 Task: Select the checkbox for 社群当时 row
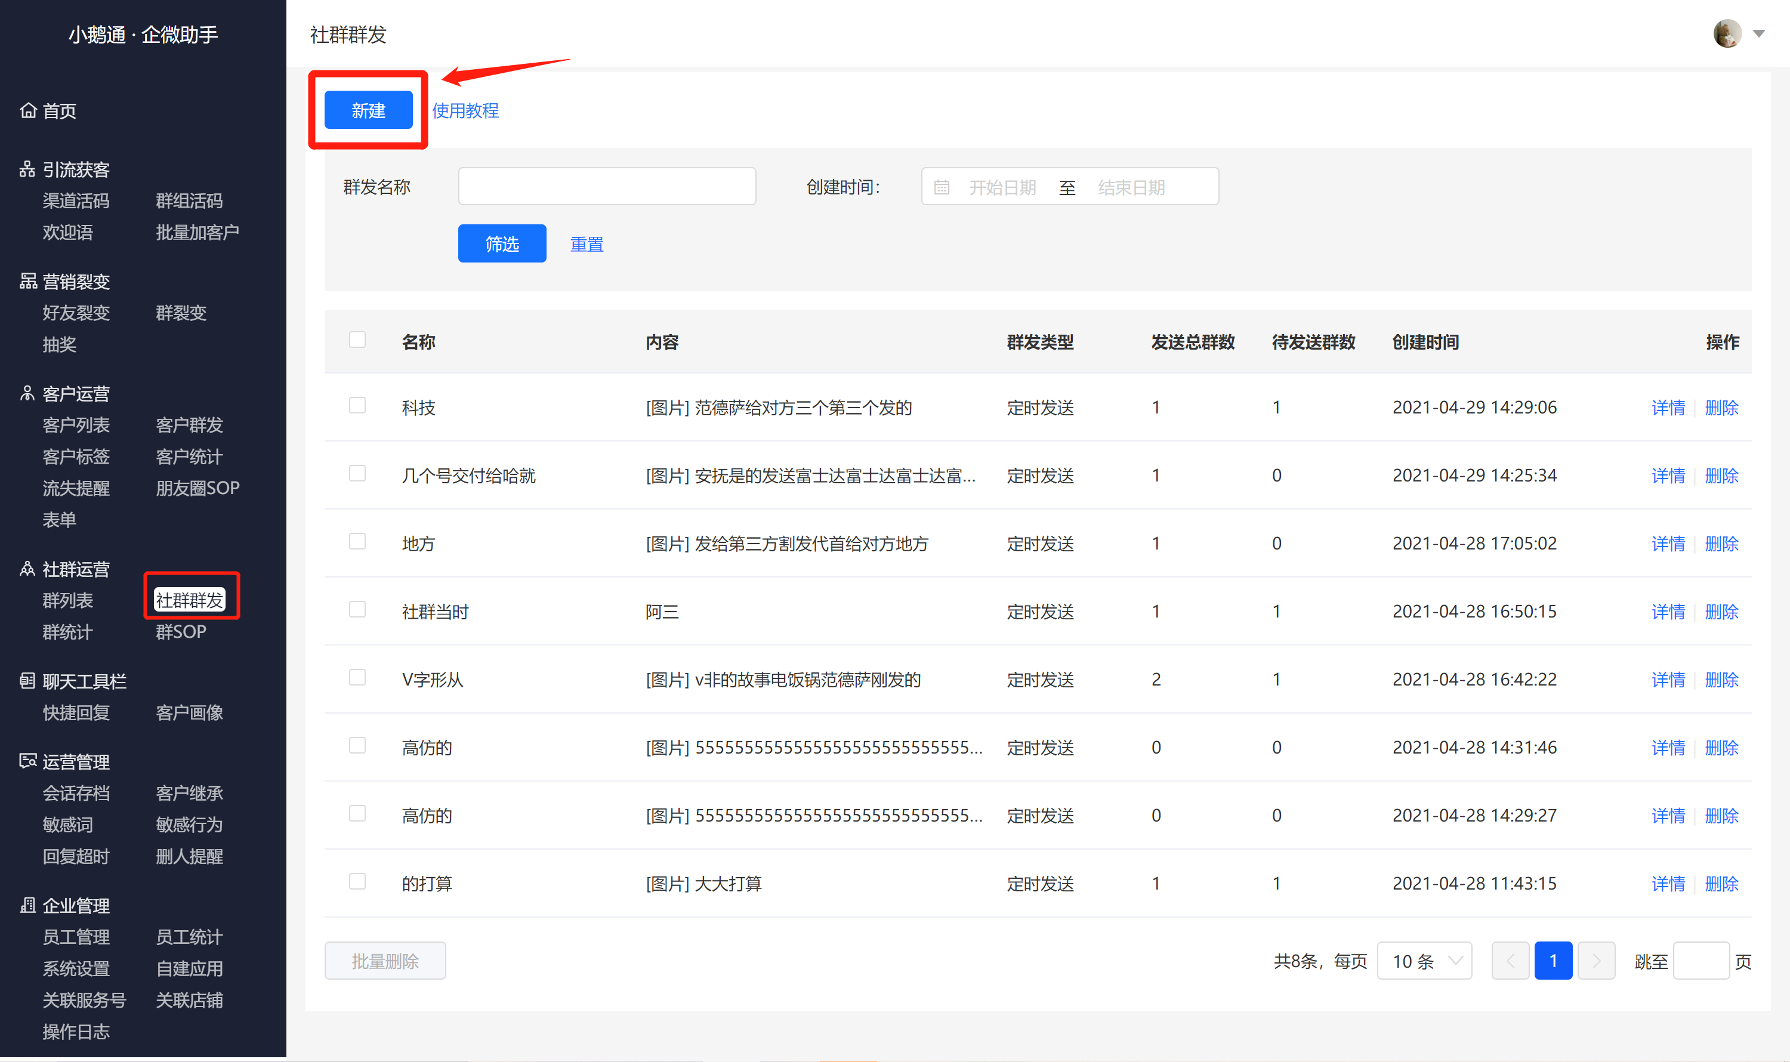[x=357, y=610]
